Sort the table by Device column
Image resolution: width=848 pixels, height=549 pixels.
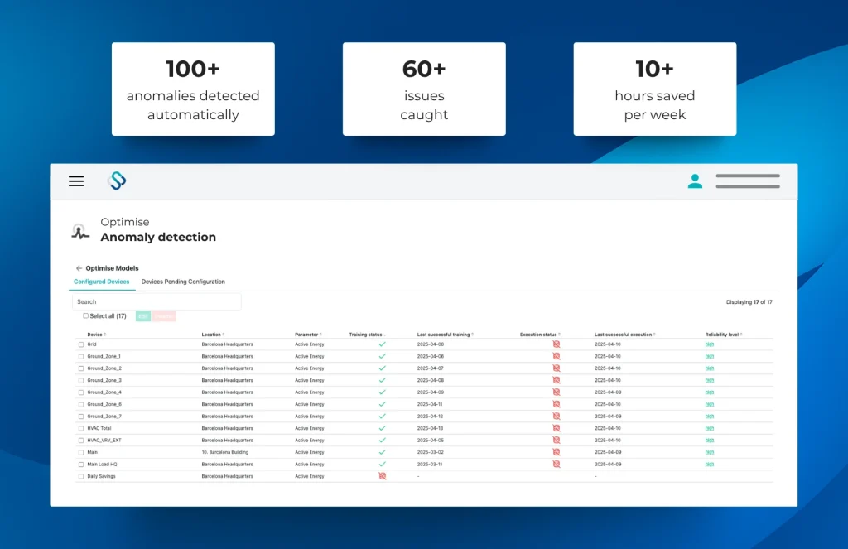click(95, 335)
